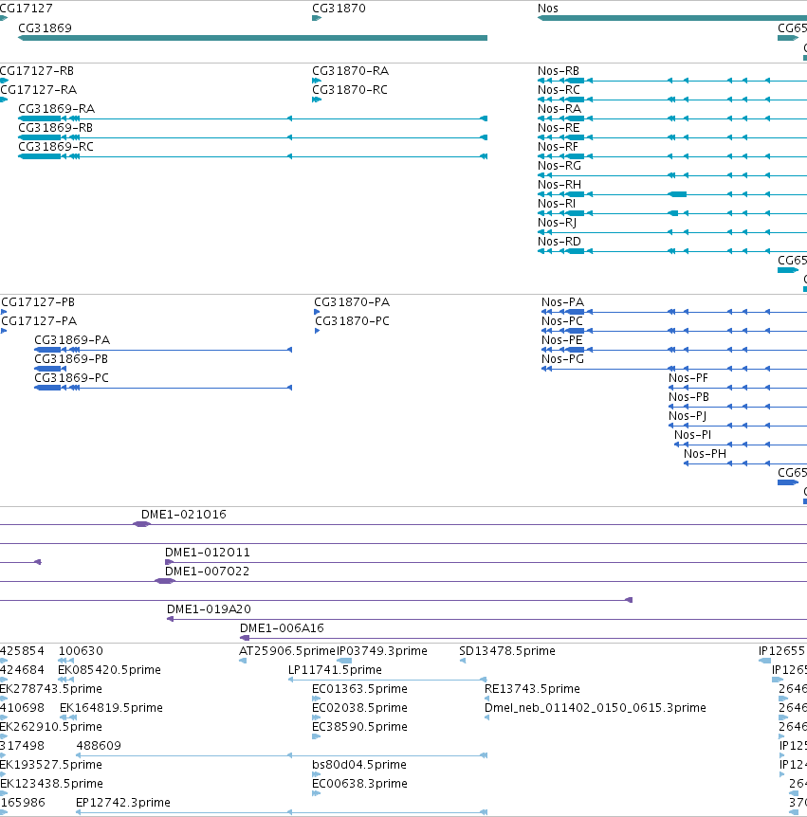Select the bs80d04.5prime EST label

pos(359,764)
